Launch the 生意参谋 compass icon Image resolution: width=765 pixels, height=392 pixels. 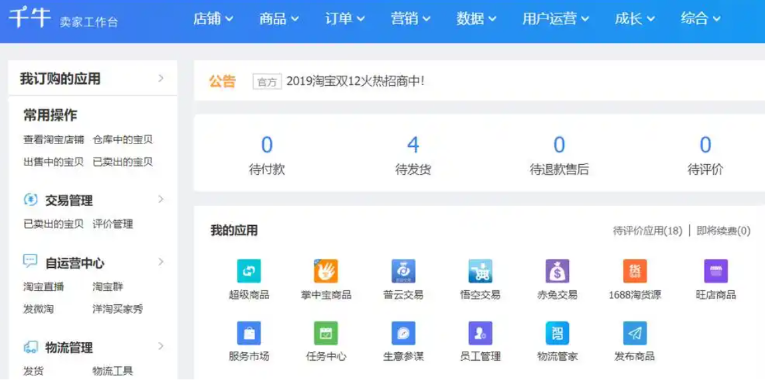(x=403, y=334)
